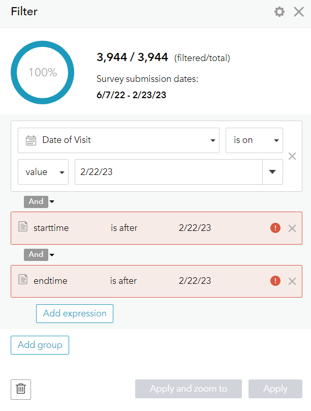Click the endtime error warning icon

point(275,281)
